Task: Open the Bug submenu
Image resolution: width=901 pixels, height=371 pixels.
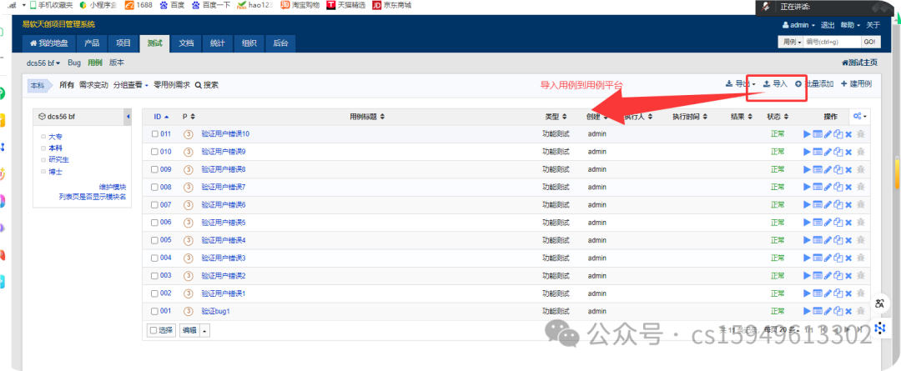Action: tap(74, 63)
